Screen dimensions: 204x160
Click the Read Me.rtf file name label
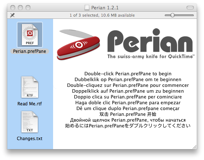click(29, 104)
